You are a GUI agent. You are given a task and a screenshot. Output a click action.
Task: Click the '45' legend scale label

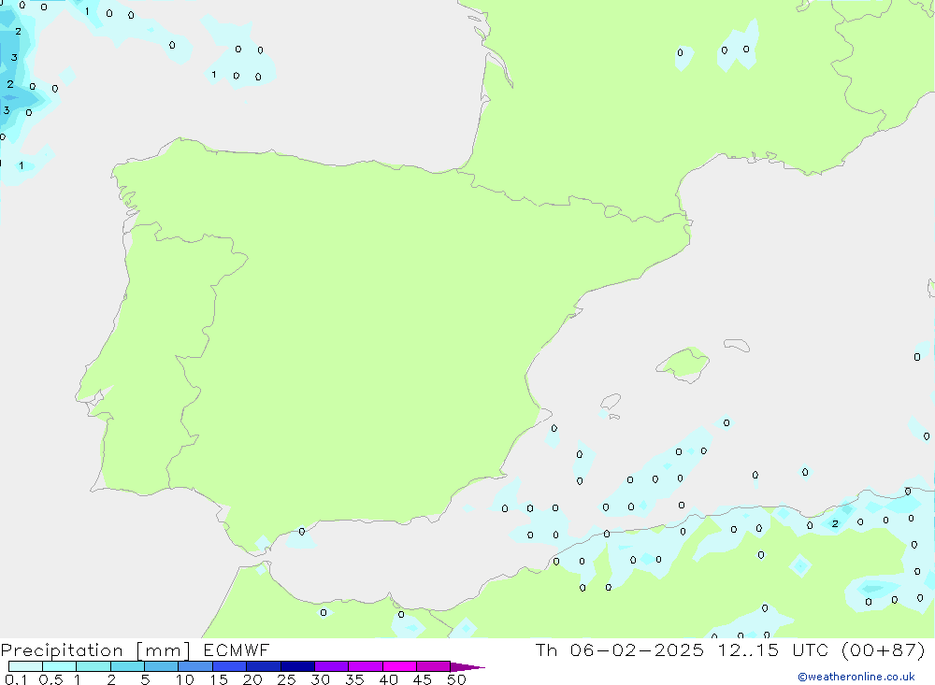click(423, 679)
